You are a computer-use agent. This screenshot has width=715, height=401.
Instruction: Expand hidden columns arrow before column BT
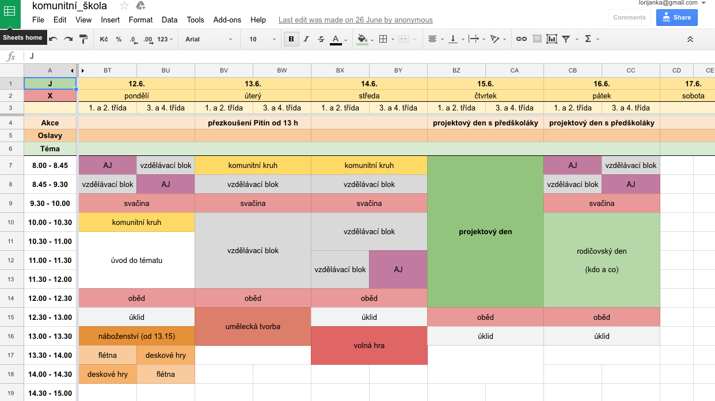(83, 70)
